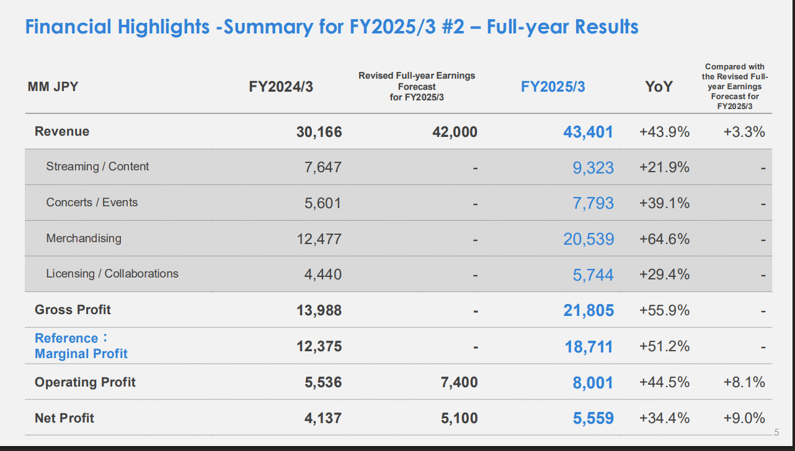Select Revenue forecast value 42,000

click(x=455, y=132)
